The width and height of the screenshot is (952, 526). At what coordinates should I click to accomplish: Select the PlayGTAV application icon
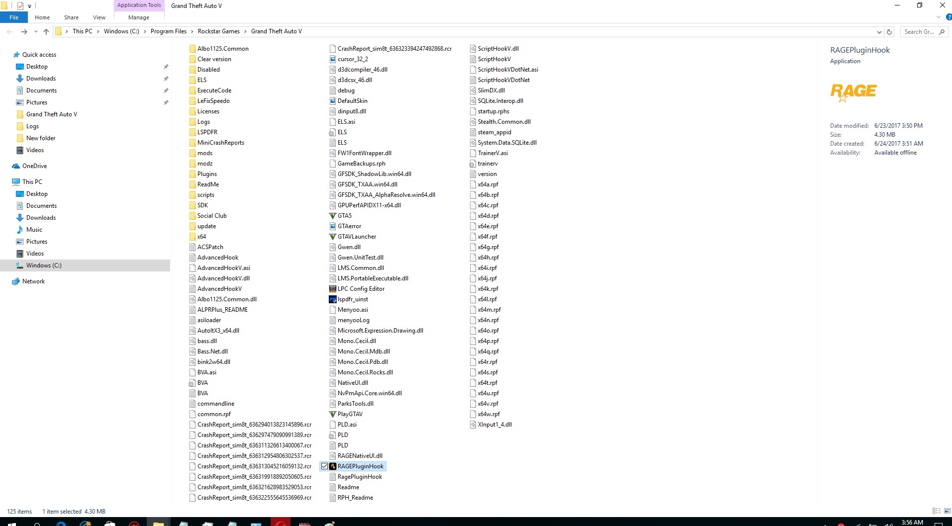tap(333, 414)
